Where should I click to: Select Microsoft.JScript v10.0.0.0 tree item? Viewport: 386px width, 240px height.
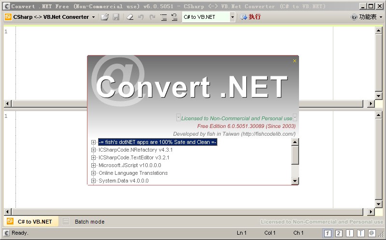130,166
